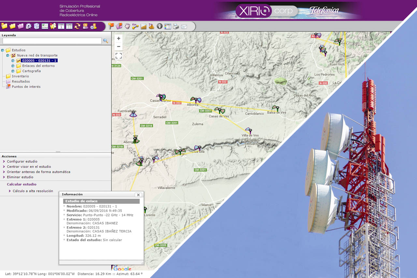Click the new study folder icon with star
Image resolution: width=417 pixels, height=278 pixels.
pyautogui.click(x=4, y=26)
